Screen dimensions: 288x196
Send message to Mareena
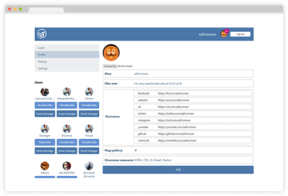pyautogui.click(x=67, y=151)
